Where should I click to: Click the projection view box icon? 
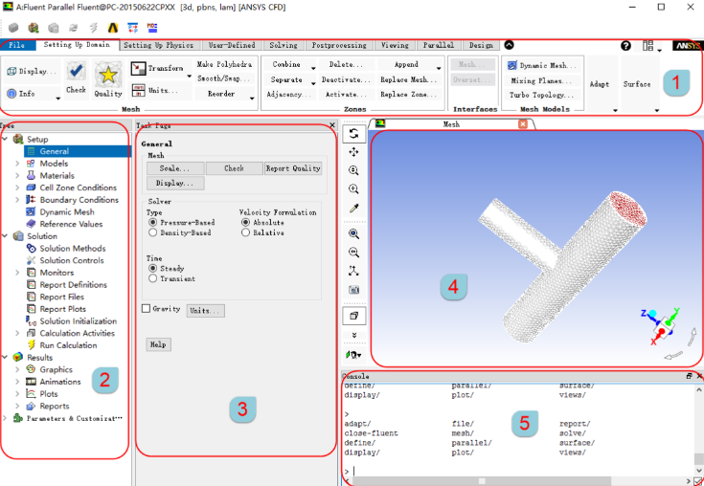coord(353,316)
